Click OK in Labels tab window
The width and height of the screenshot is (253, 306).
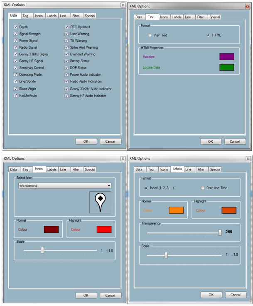coord(211,295)
